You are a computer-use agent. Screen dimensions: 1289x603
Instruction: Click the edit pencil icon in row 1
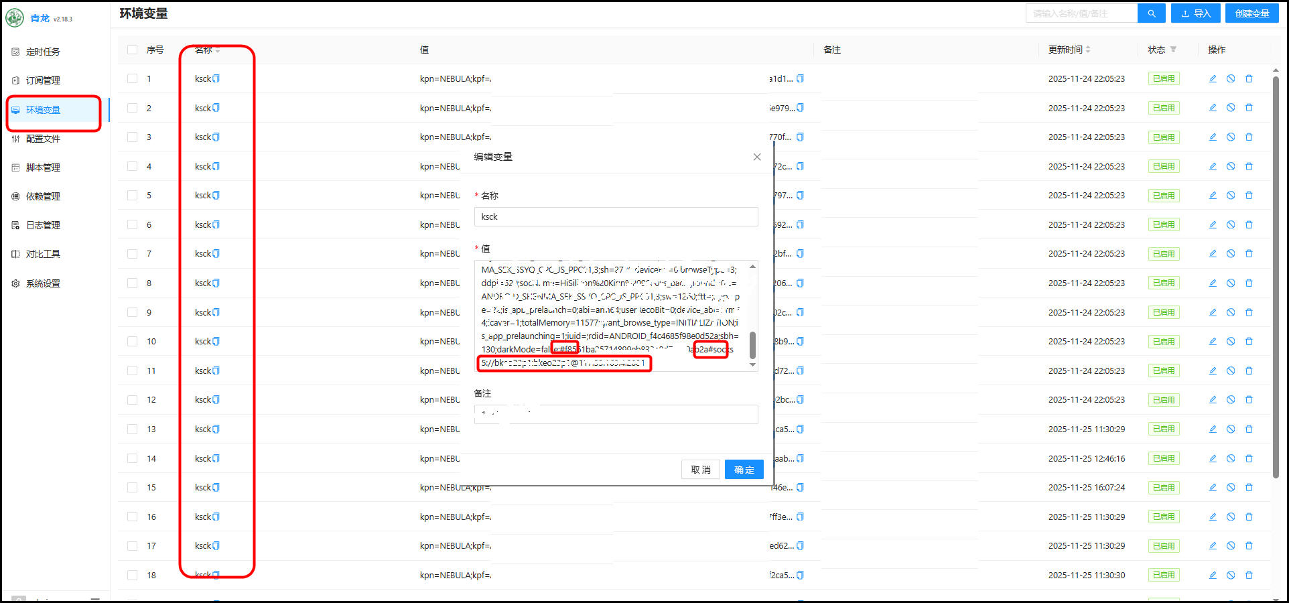[x=1213, y=78]
